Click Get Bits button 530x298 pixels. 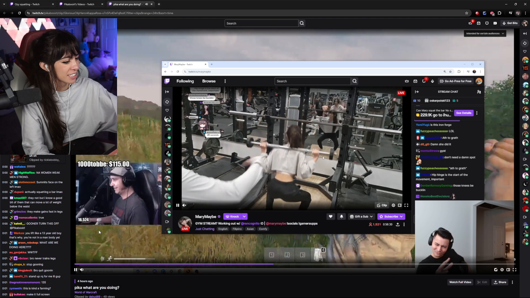(x=510, y=23)
